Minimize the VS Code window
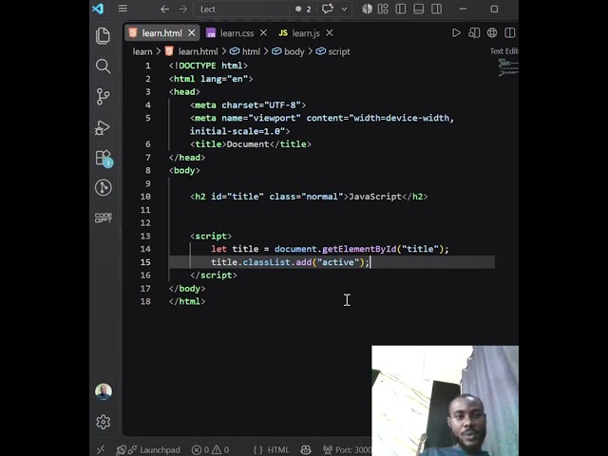This screenshot has height=456, width=608. [x=463, y=9]
